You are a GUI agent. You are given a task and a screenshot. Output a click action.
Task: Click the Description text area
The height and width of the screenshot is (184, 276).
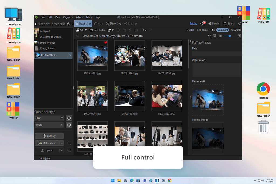[x=217, y=70]
